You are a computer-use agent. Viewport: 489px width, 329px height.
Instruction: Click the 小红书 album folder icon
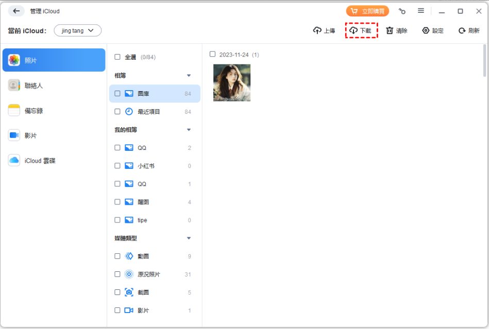129,166
